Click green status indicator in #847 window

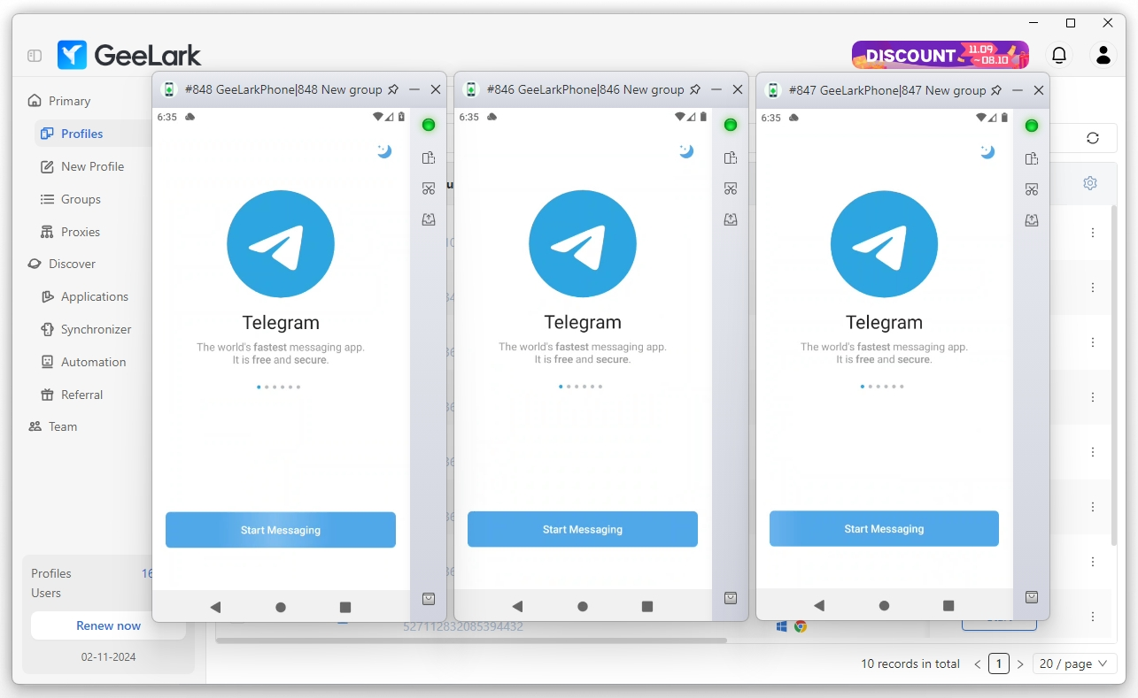point(1032,126)
